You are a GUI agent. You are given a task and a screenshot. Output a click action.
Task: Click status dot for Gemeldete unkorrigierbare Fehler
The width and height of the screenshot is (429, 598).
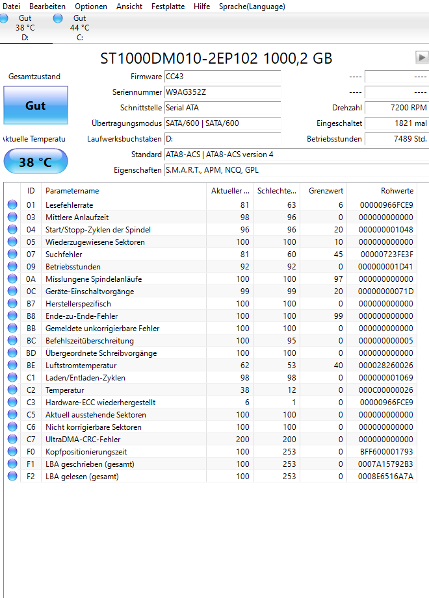[12, 328]
